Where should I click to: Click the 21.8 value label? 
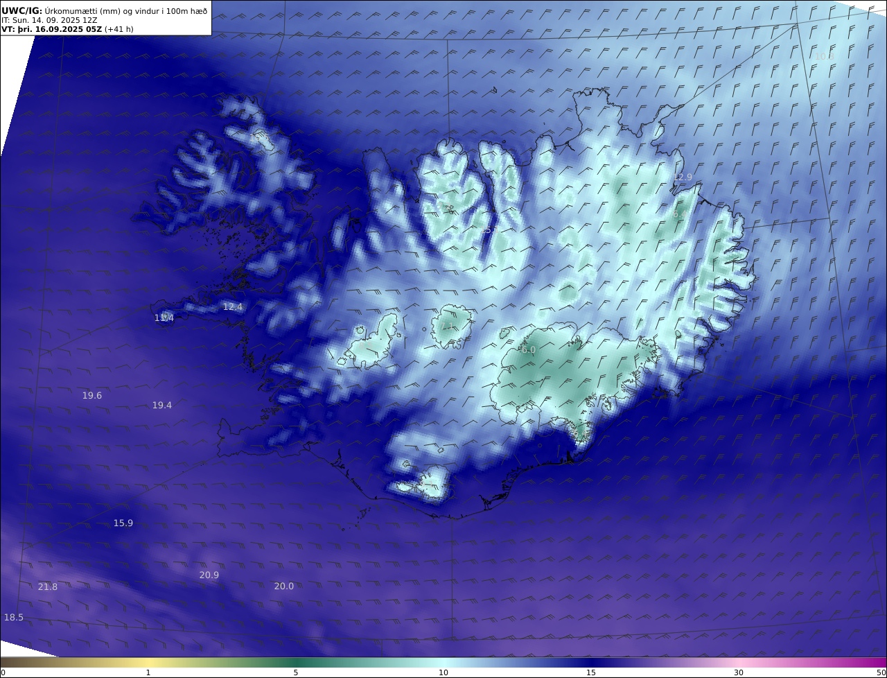[48, 586]
